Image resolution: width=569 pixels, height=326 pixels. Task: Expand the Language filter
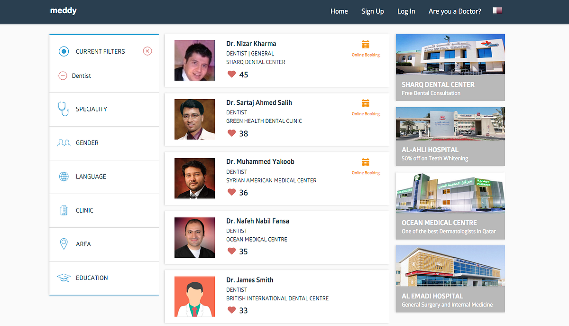(x=104, y=177)
